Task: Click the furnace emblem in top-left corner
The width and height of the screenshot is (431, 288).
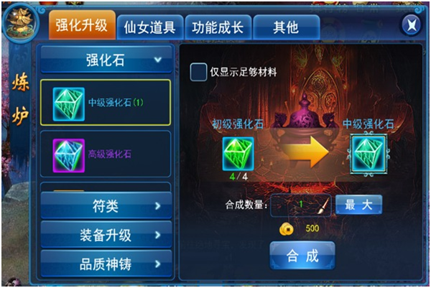Action: (x=21, y=22)
